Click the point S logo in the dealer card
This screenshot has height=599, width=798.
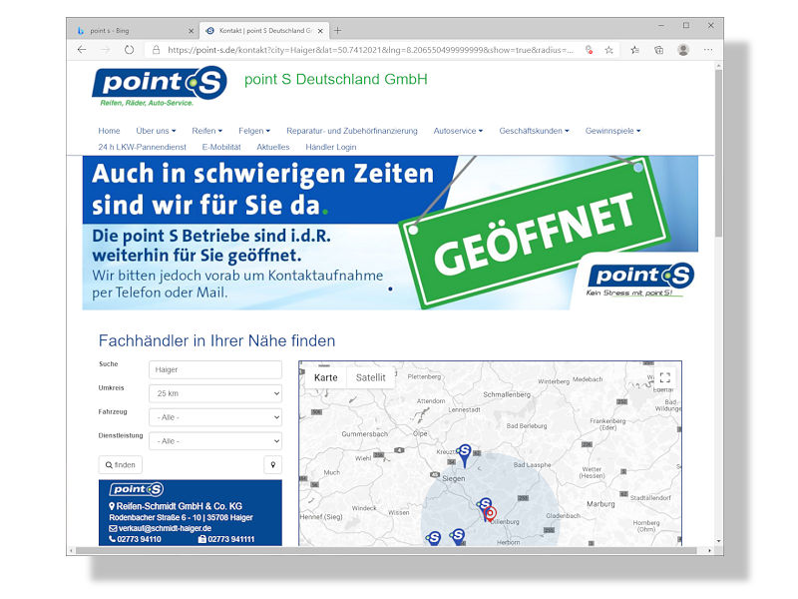click(137, 489)
